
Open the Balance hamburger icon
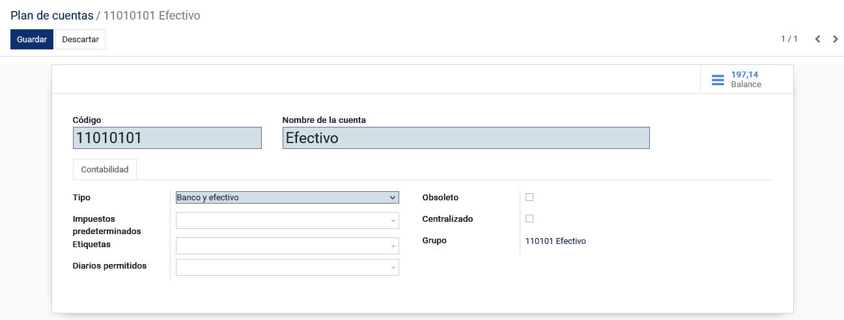(718, 80)
